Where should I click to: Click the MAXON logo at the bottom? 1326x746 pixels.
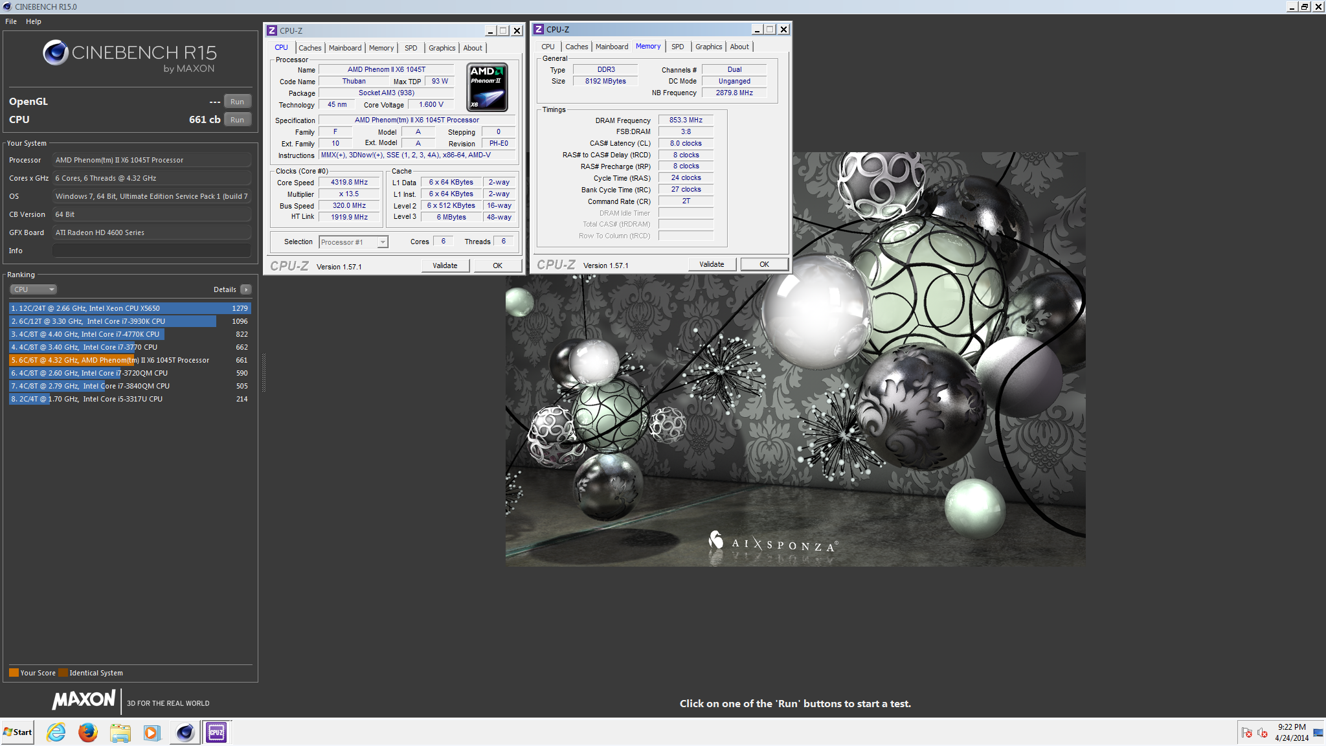(84, 699)
